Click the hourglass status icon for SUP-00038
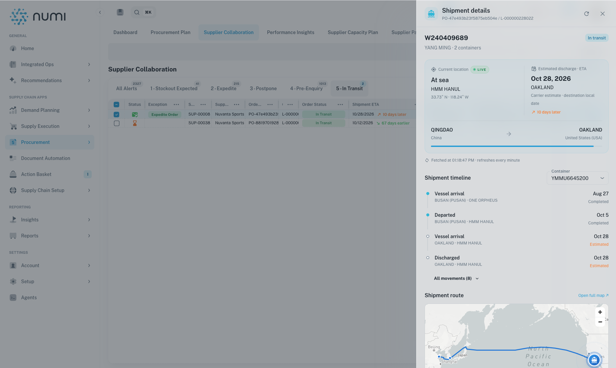 (135, 123)
